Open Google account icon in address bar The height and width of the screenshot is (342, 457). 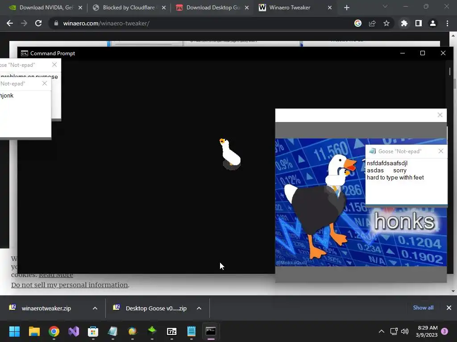point(358,23)
